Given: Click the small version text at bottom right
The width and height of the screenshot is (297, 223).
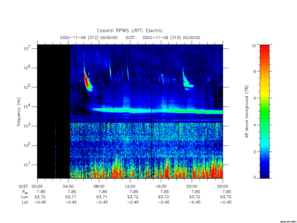Looking at the screenshot, I should coord(288,221).
